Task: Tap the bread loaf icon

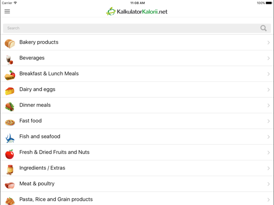Action: point(10,44)
